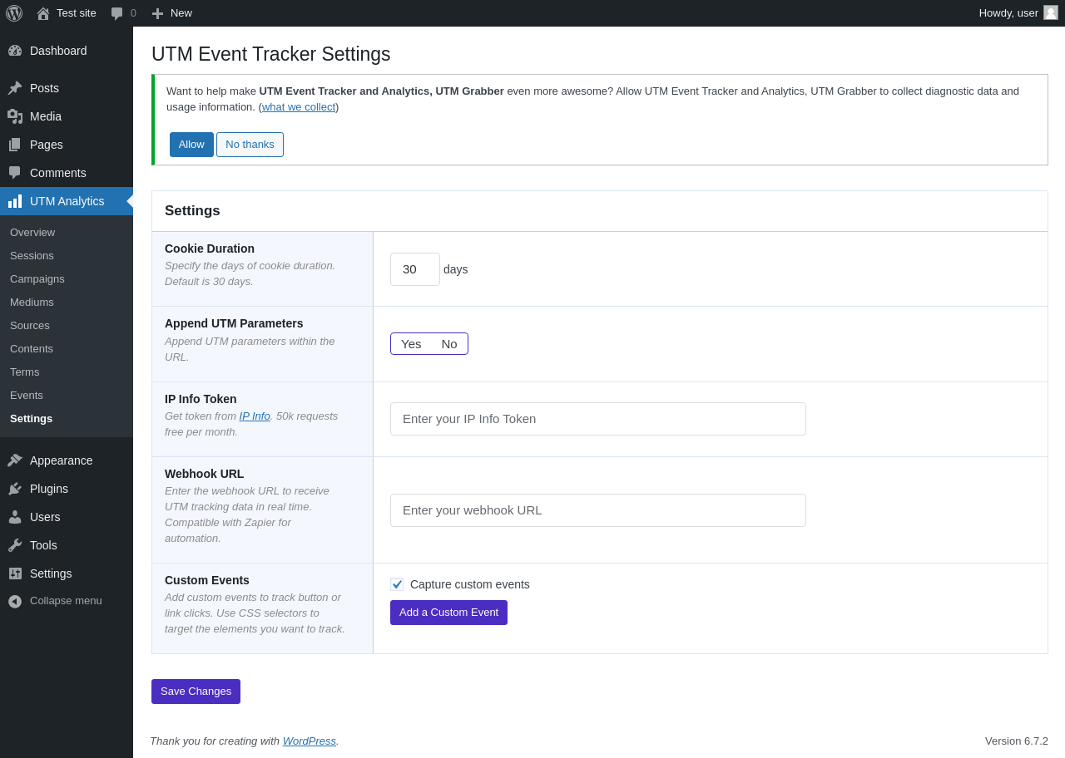This screenshot has height=758, width=1065.
Task: Click the WordPress logo icon
Action: [14, 13]
